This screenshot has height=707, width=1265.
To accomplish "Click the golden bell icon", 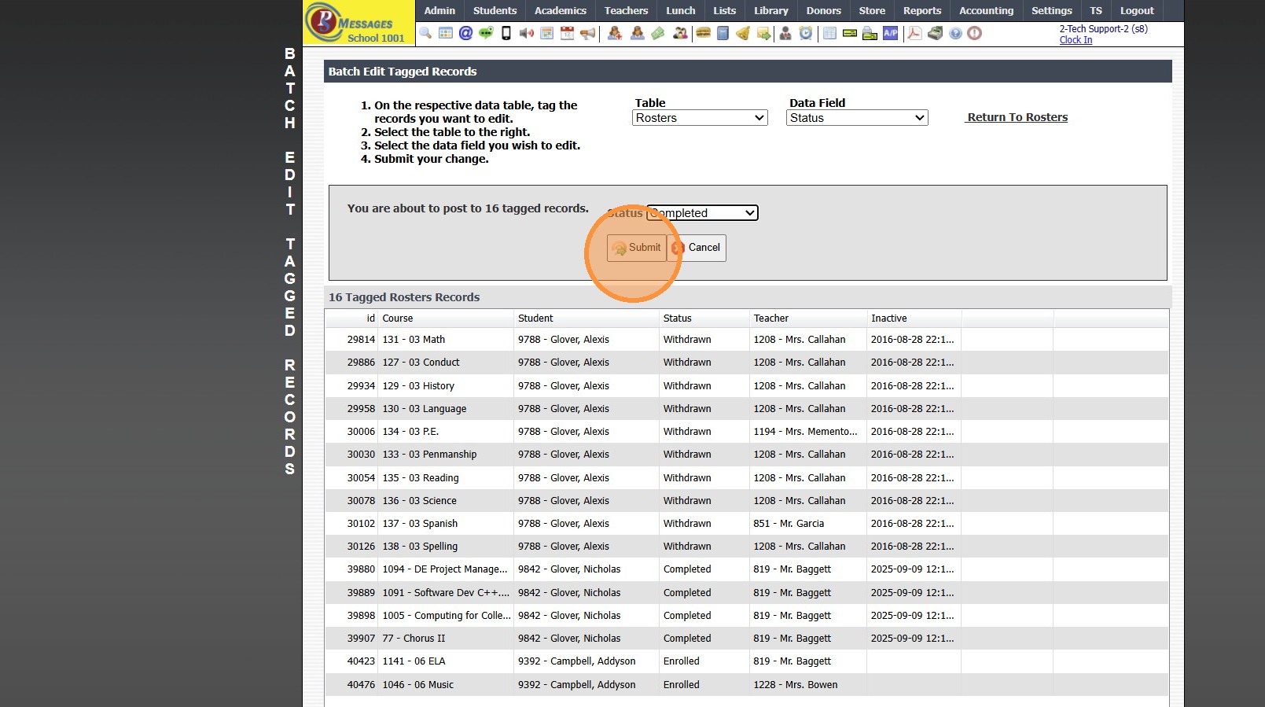I will pos(743,33).
